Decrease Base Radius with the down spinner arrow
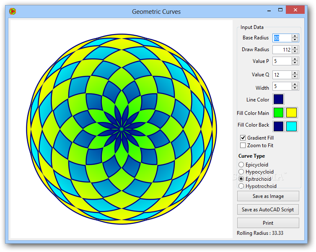Screen dimensions: 316x252 point(295,40)
